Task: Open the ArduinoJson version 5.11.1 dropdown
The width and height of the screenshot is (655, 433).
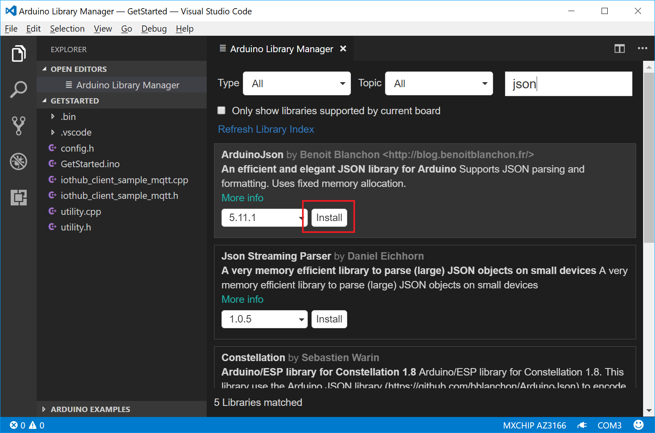Action: click(x=264, y=218)
